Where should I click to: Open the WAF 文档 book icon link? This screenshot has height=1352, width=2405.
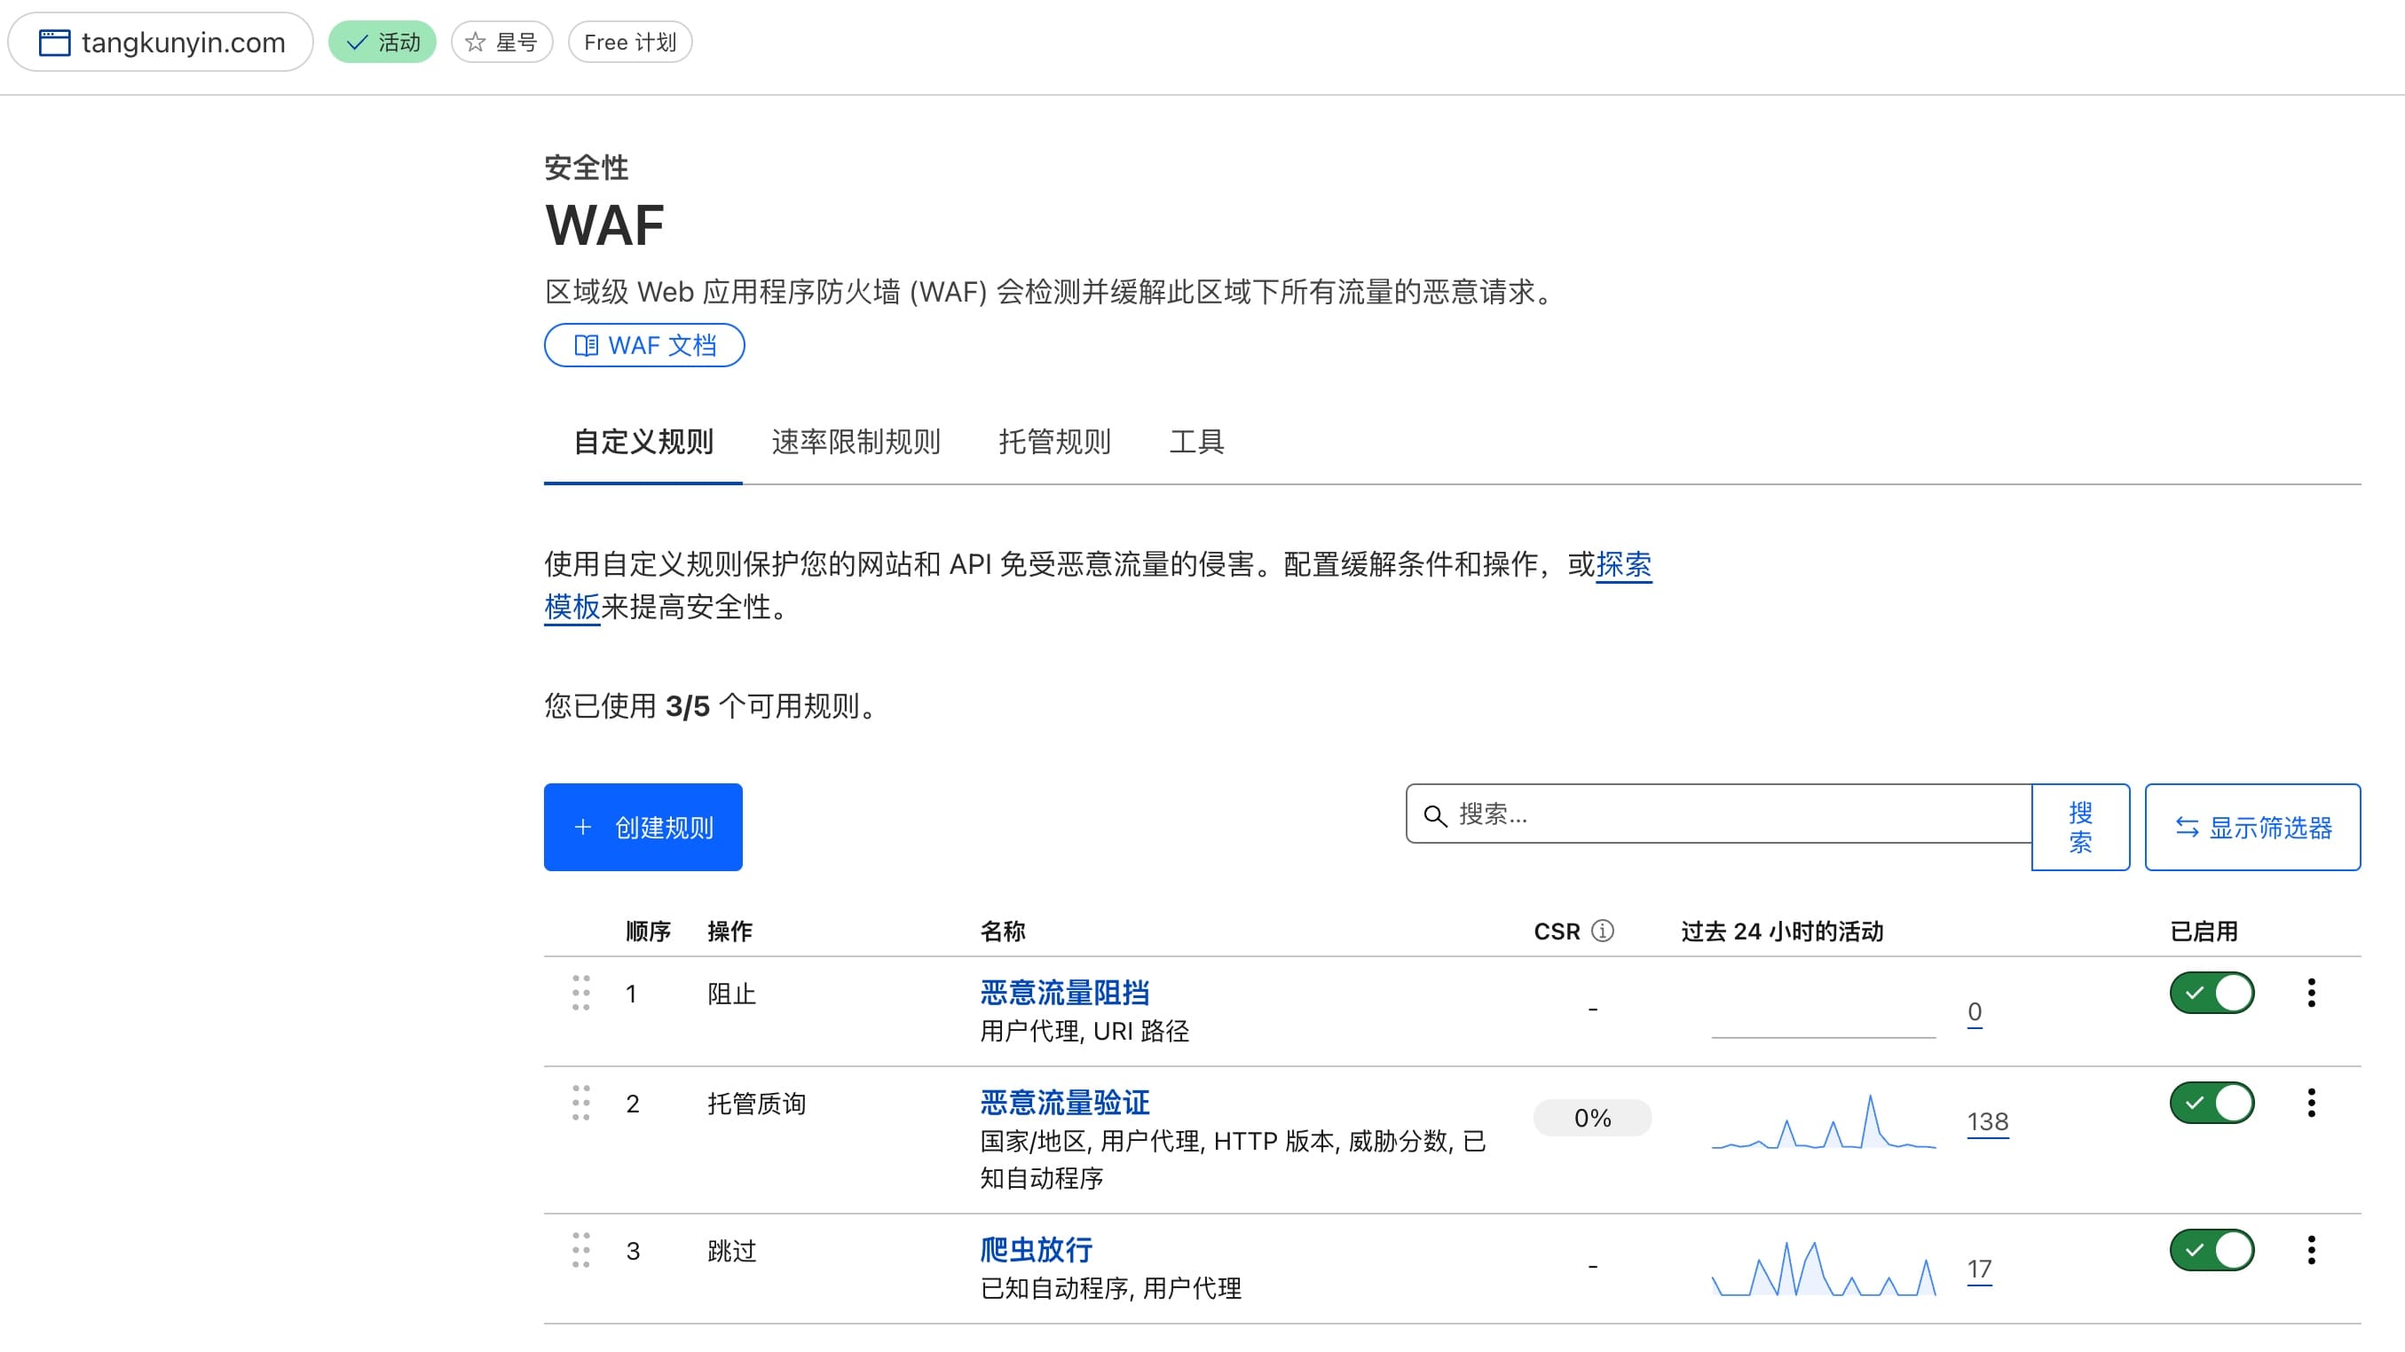click(x=587, y=345)
